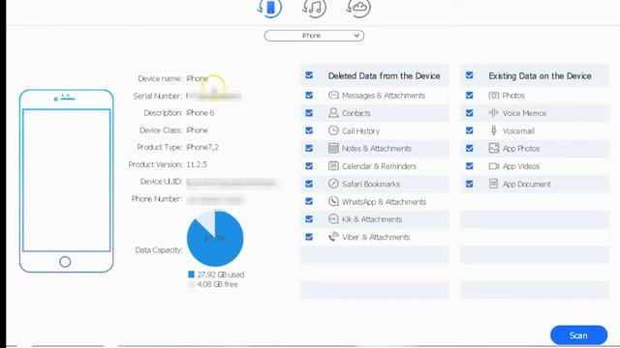Click the Call History clock icon
620x348 pixels.
(x=333, y=130)
